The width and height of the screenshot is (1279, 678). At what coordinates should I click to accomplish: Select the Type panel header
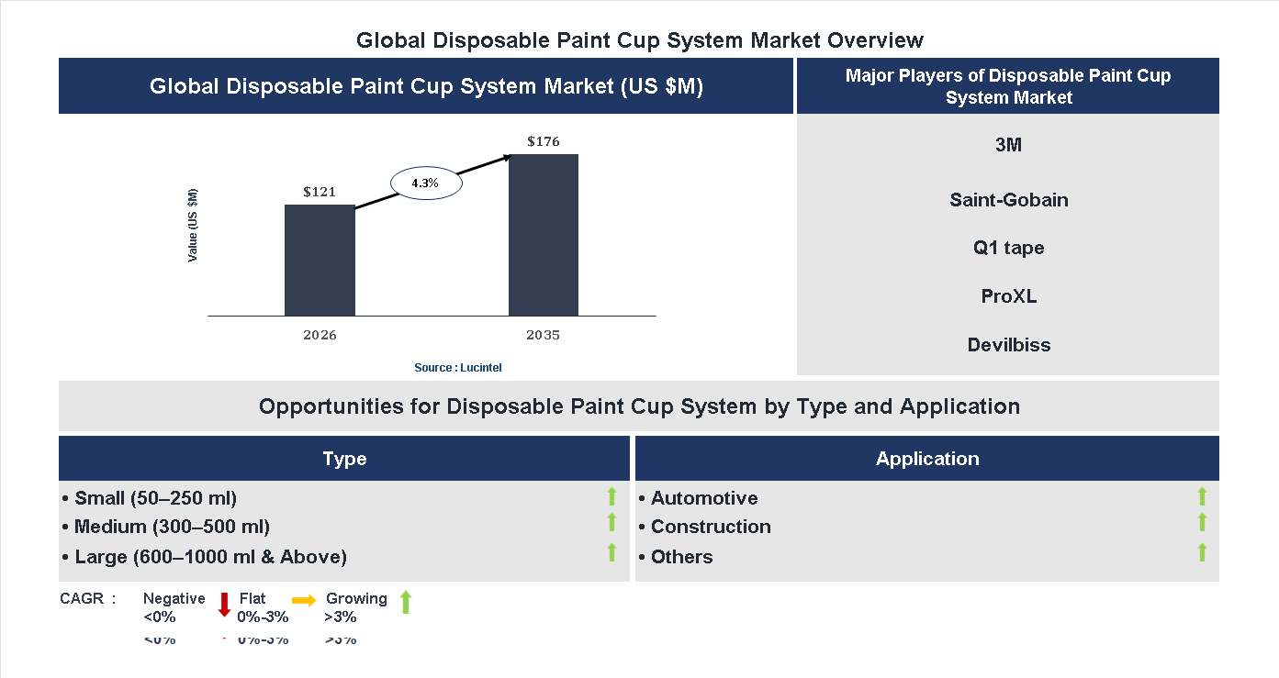tap(344, 458)
